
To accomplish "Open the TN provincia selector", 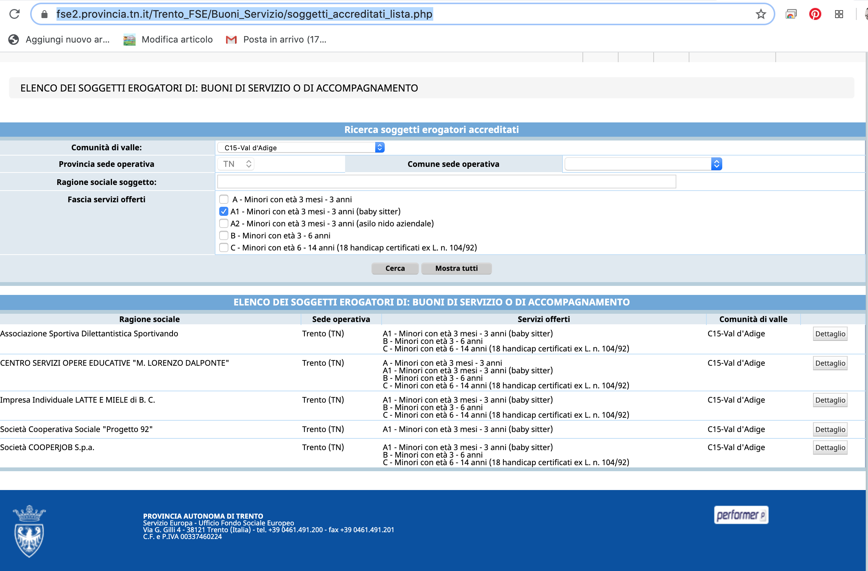I will pyautogui.click(x=236, y=164).
